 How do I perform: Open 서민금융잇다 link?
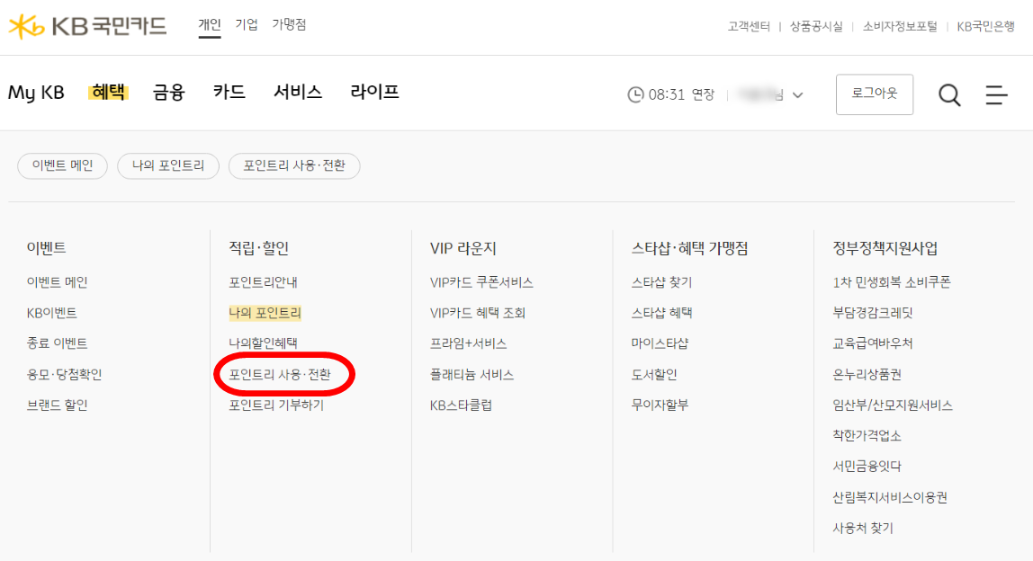point(867,467)
